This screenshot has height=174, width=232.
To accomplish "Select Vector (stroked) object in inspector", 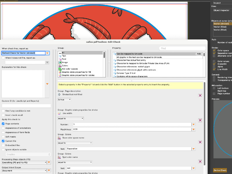I will coord(222,24).
